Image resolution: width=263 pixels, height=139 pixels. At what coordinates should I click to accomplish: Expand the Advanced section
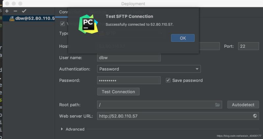pyautogui.click(x=62, y=129)
